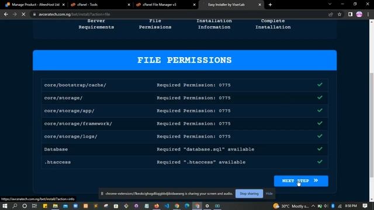The width and height of the screenshot is (374, 210).
Task: Open volume control in system tray
Action: coord(326,206)
